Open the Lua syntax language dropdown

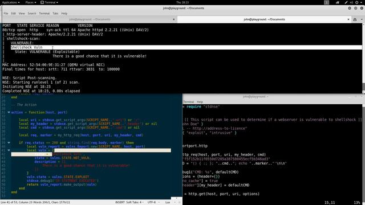tap(168, 203)
